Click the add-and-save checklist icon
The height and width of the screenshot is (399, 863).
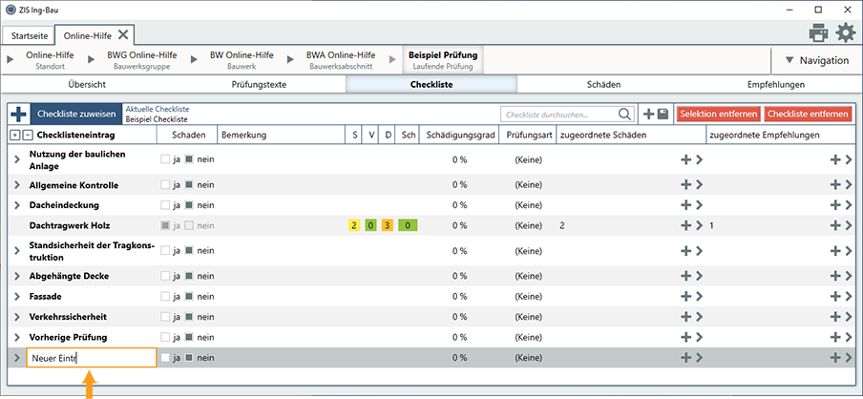click(655, 114)
